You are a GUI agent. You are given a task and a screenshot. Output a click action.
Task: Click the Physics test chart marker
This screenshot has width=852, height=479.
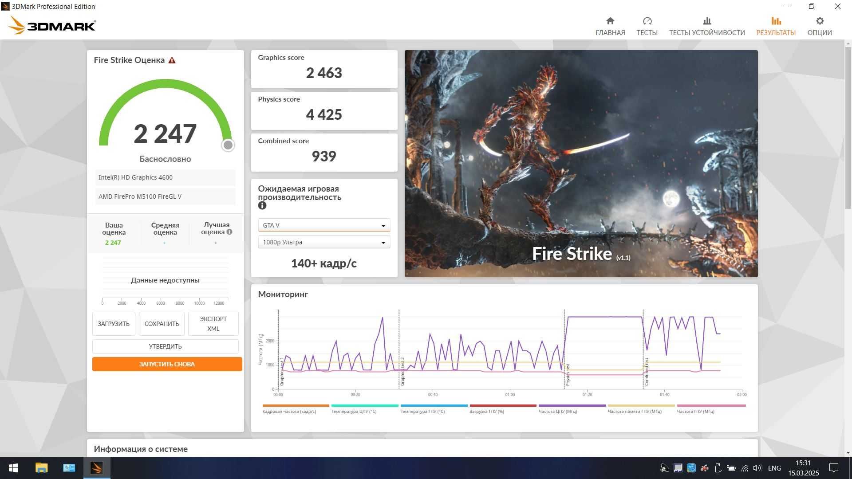[x=568, y=375]
